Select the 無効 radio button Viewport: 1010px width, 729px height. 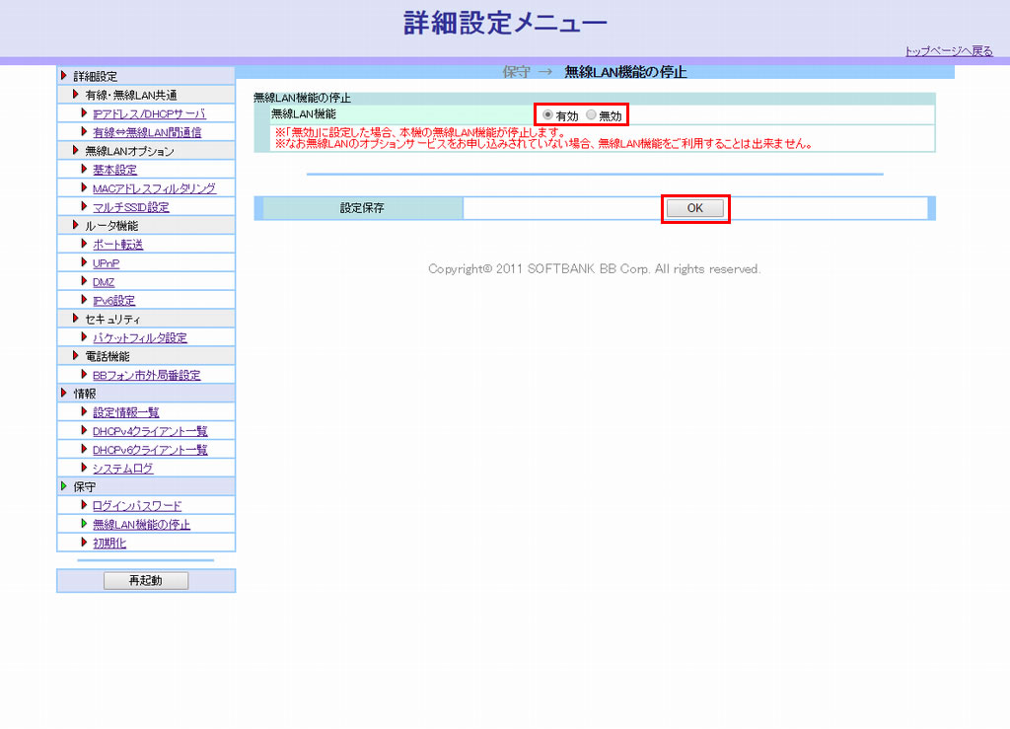[x=592, y=115]
